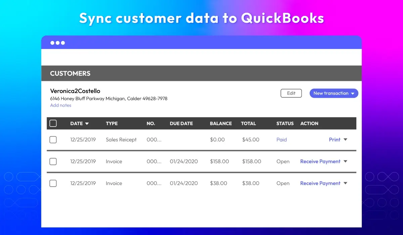Open the Paid status of the Sales Reicept
This screenshot has width=403, height=235.
282,140
